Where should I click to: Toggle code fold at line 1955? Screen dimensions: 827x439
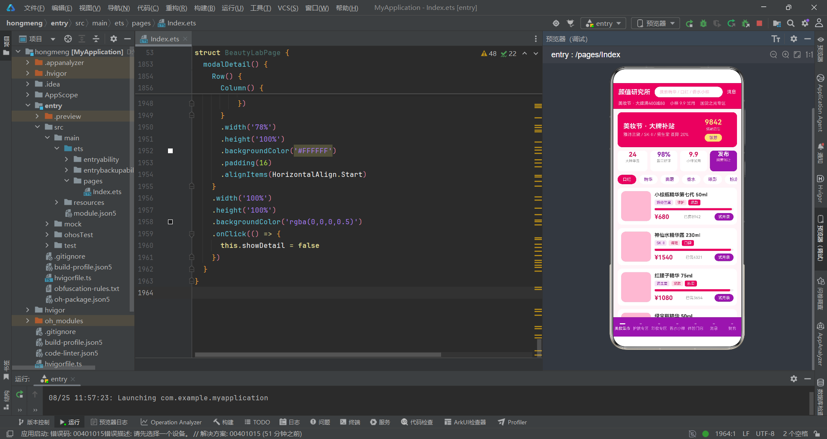pos(192,186)
